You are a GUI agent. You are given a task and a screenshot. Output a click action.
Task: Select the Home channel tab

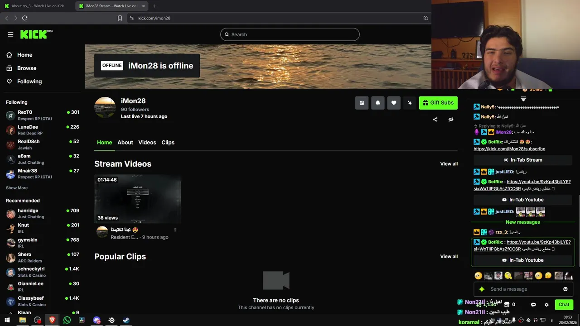(x=104, y=142)
